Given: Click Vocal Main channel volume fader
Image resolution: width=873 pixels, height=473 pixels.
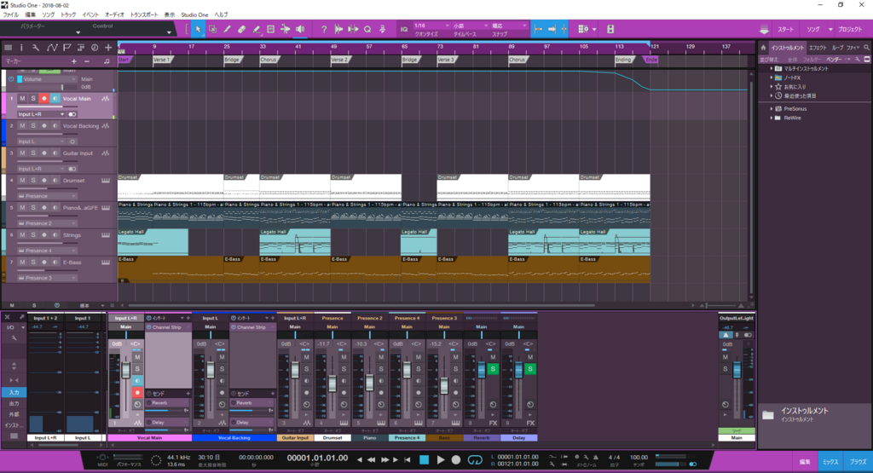Looking at the screenshot, I should pyautogui.click(x=126, y=370).
